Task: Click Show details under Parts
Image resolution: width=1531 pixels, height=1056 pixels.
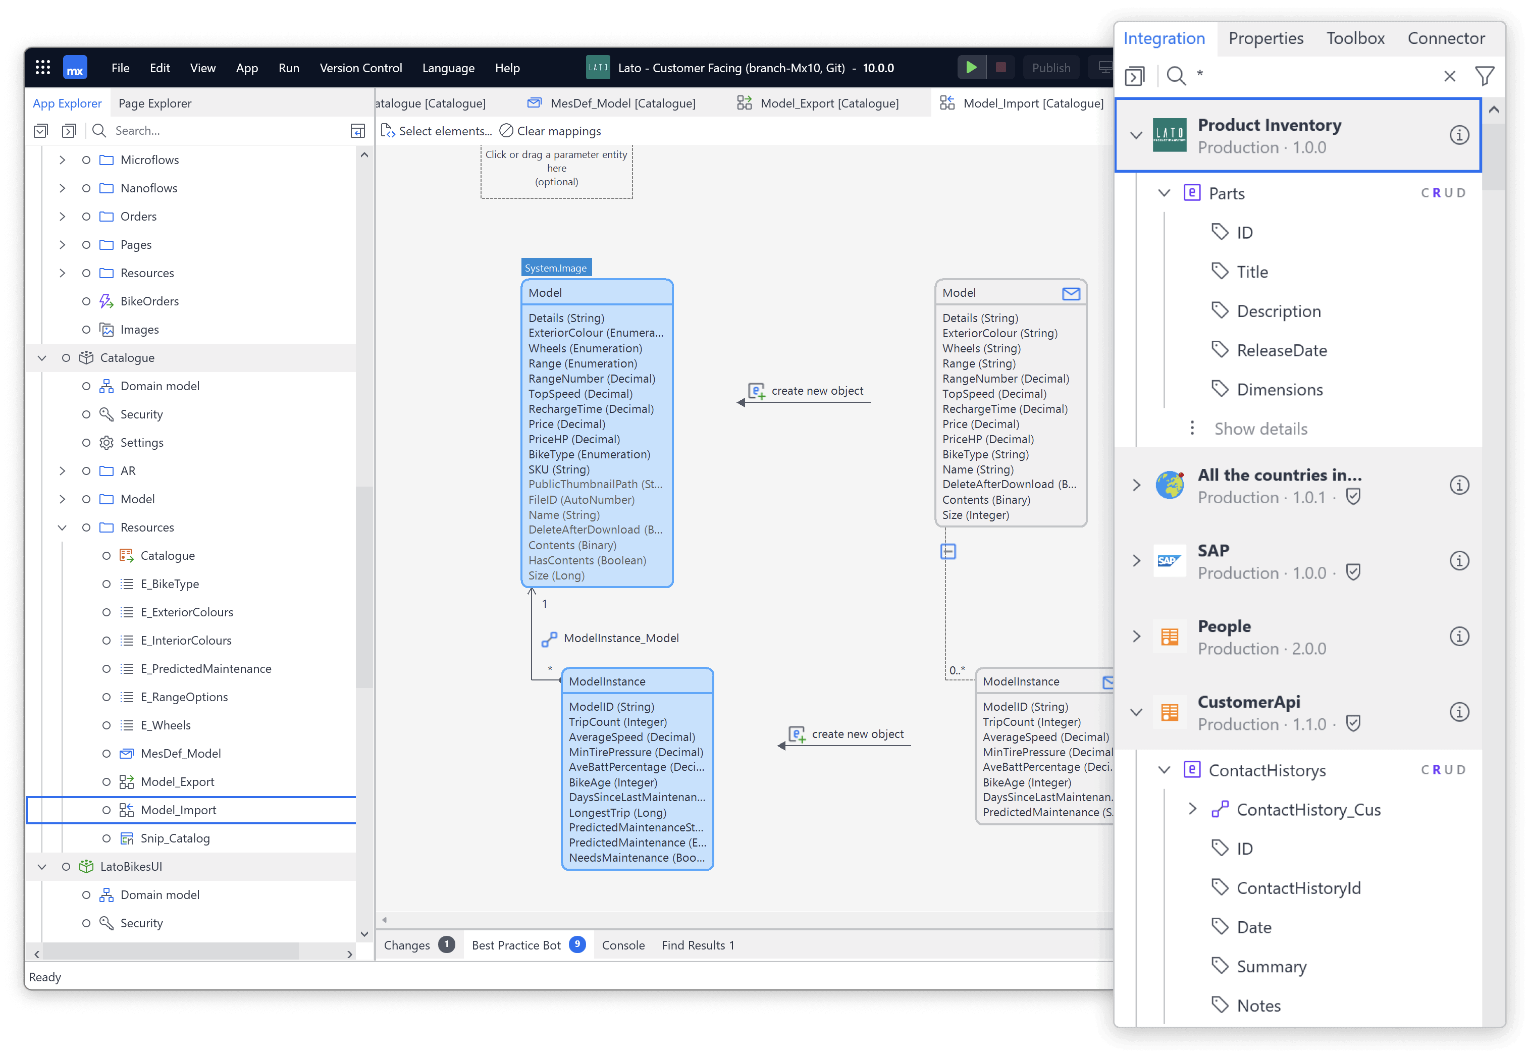Action: coord(1260,429)
